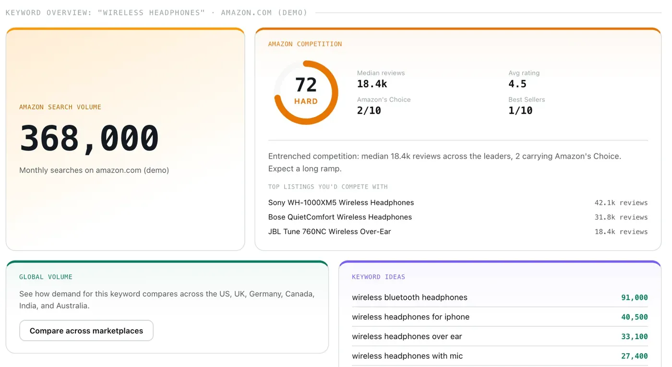Screen dimensions: 672x367
Task: Click the Keyword Overview page title
Action: (x=156, y=12)
